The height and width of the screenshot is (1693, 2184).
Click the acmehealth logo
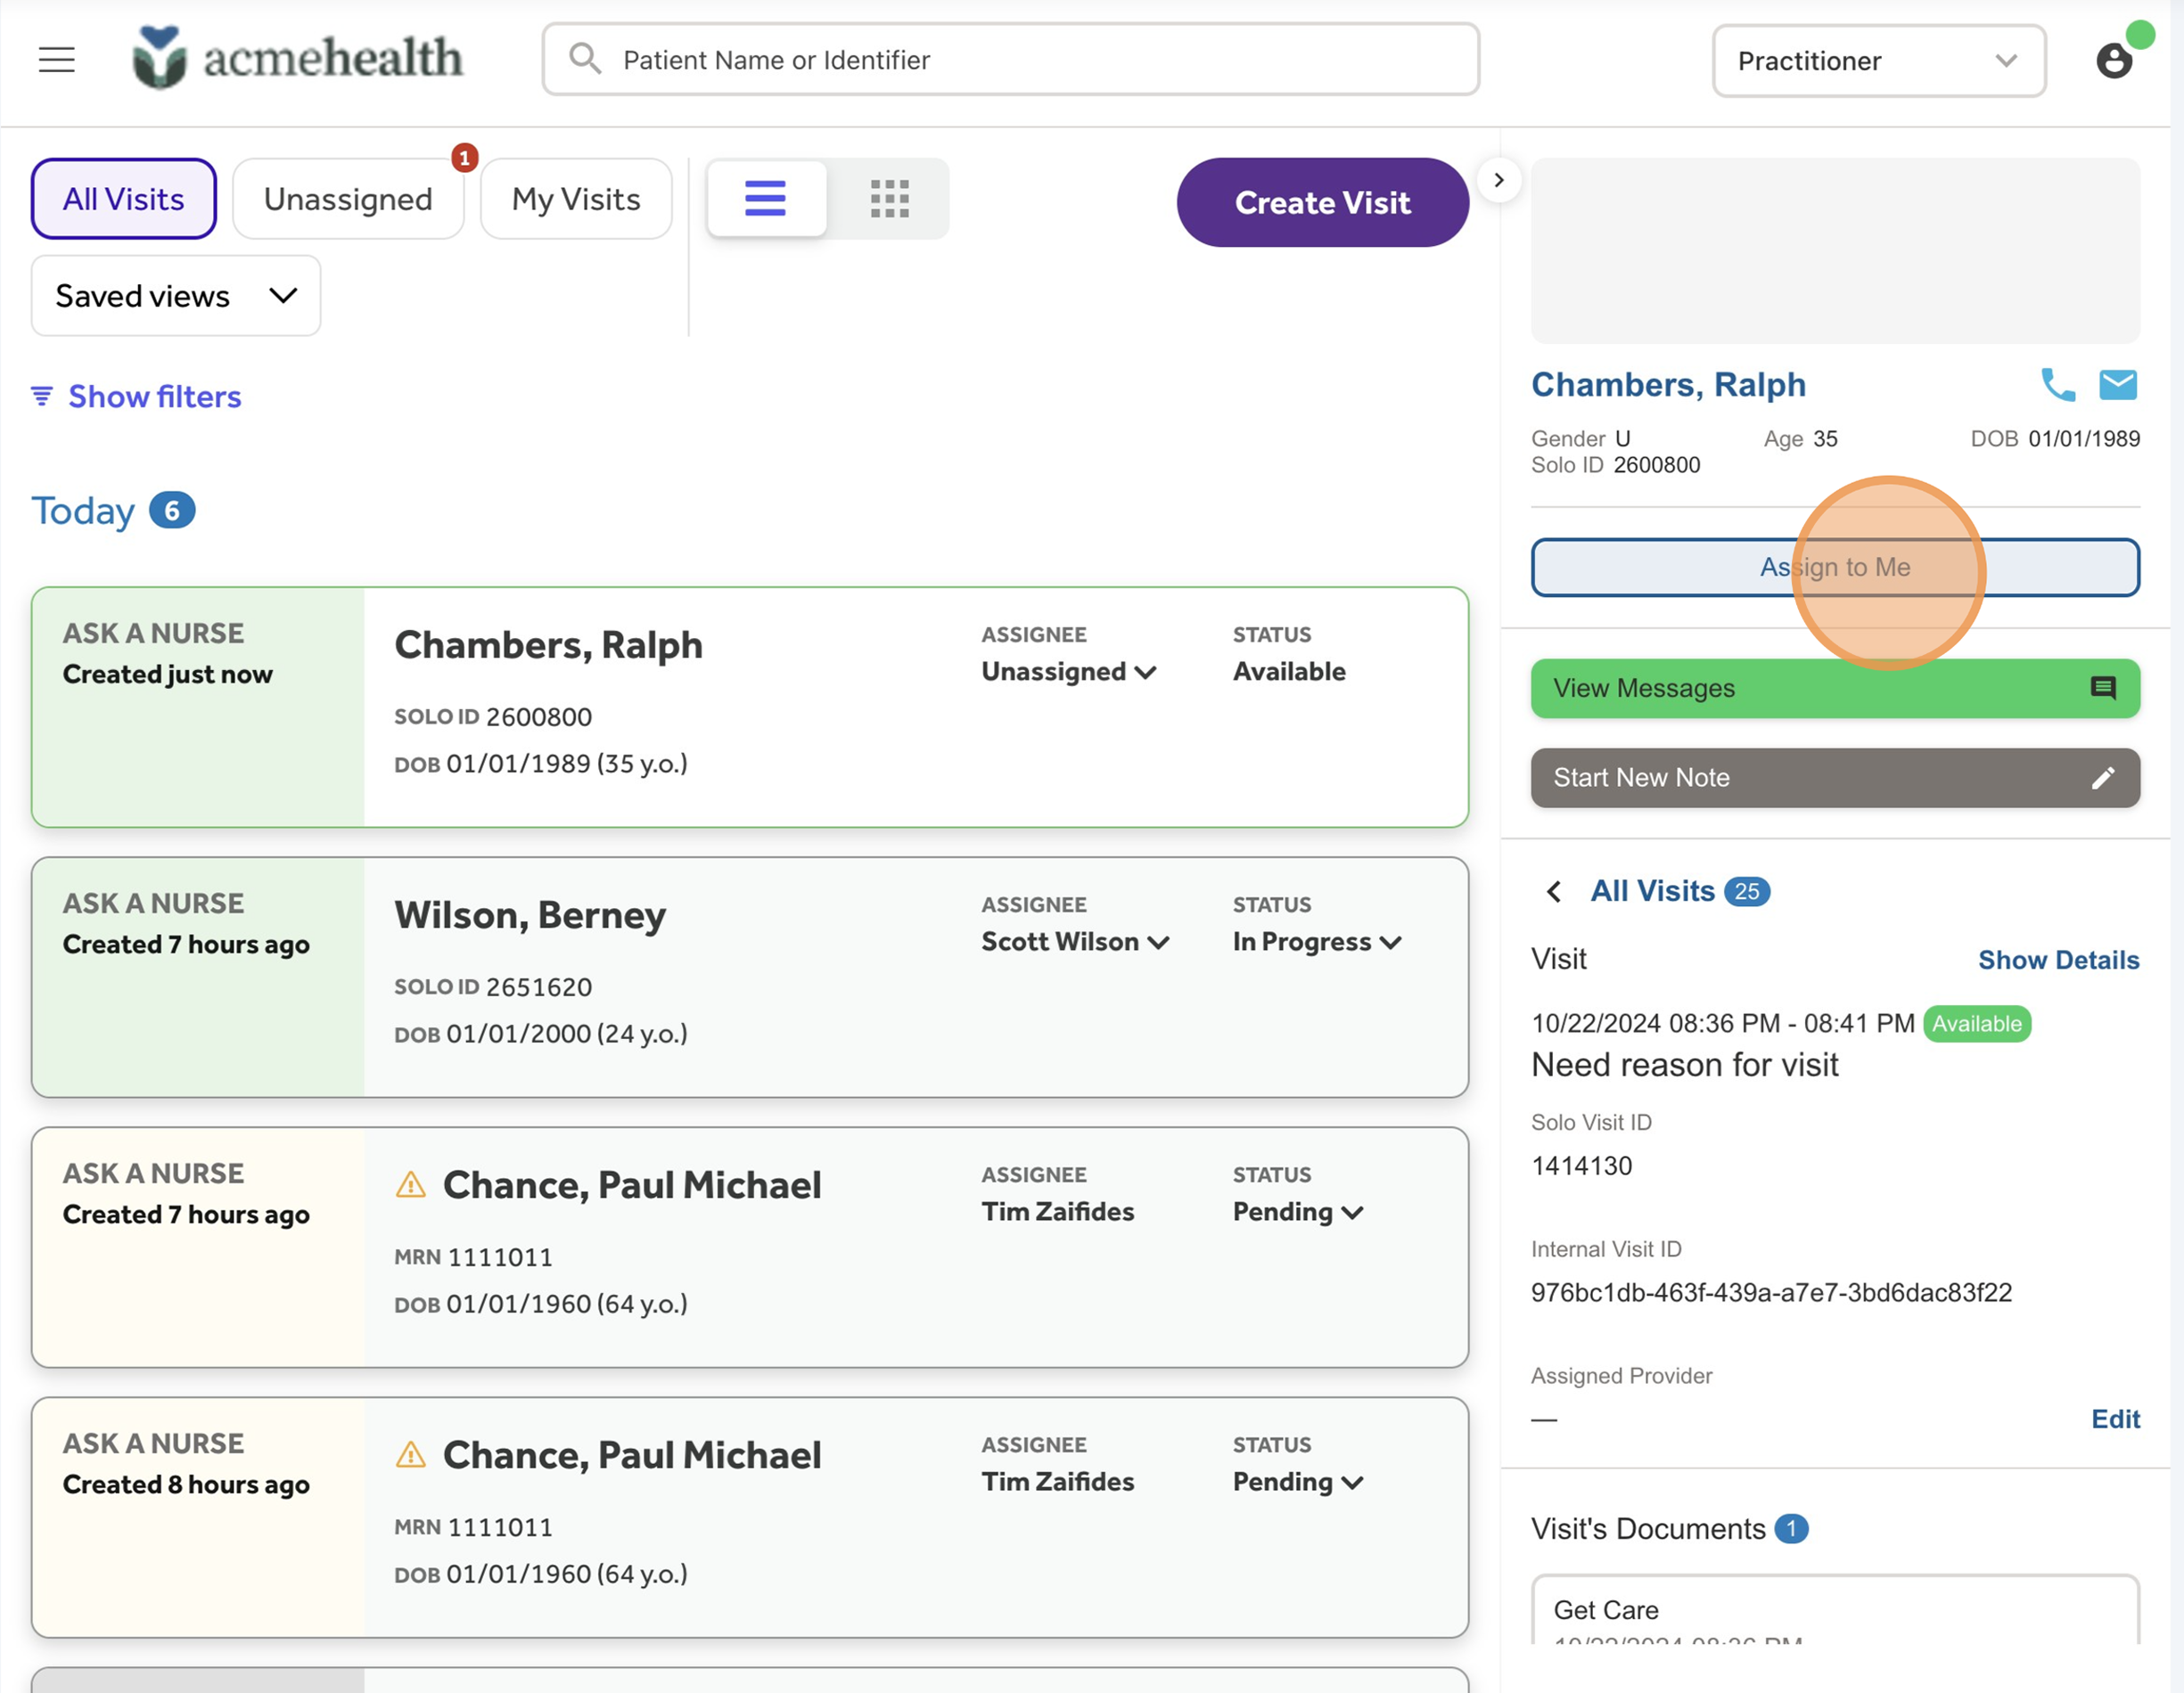coord(298,58)
